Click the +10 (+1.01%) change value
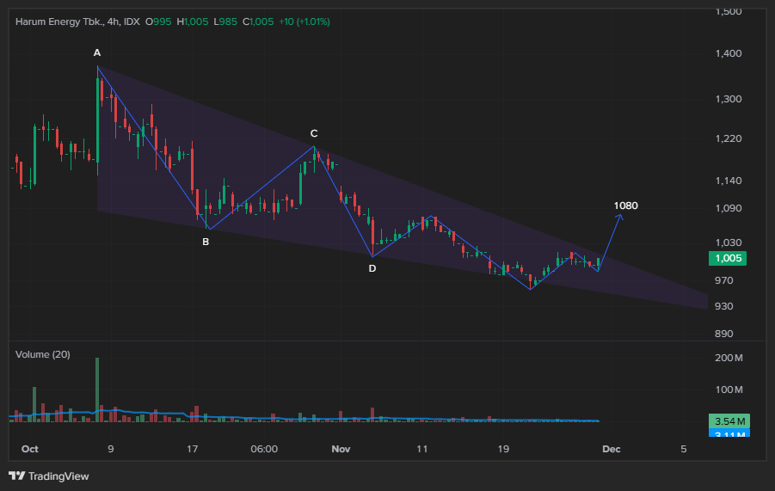775x491 pixels. point(304,21)
